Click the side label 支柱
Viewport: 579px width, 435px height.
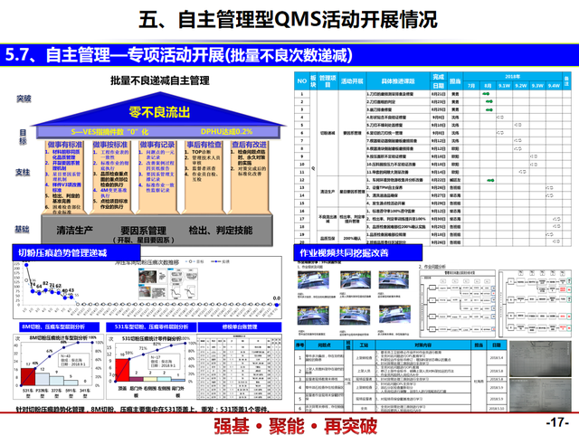click(x=23, y=172)
